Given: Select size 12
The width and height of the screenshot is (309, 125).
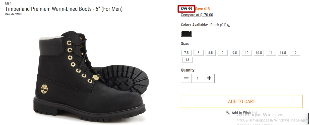Looking at the screenshot, I should click(295, 53).
